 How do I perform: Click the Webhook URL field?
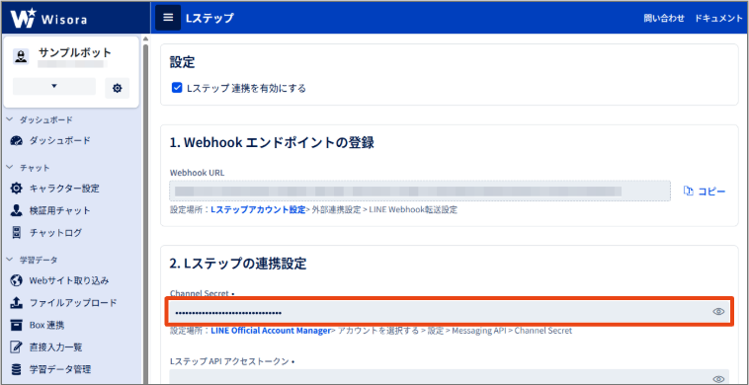[x=420, y=191]
